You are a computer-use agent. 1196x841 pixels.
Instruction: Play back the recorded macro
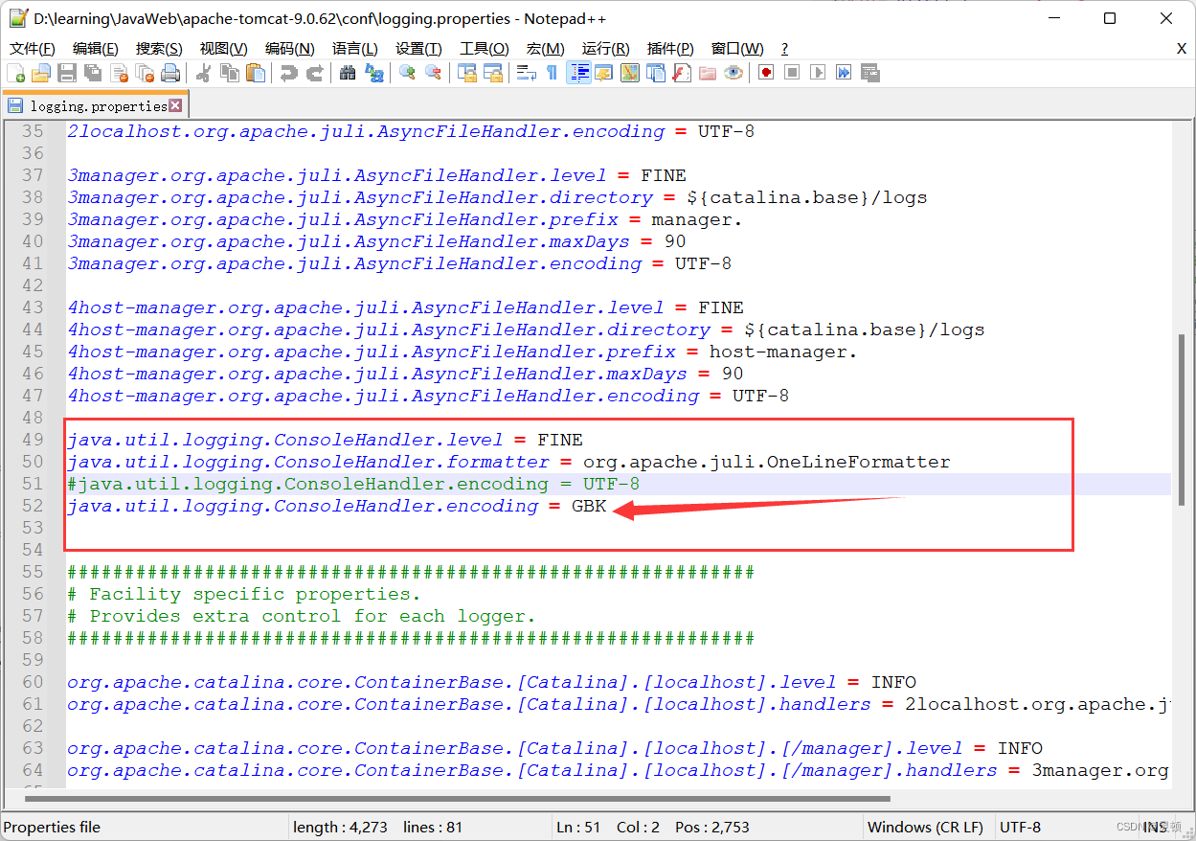818,73
